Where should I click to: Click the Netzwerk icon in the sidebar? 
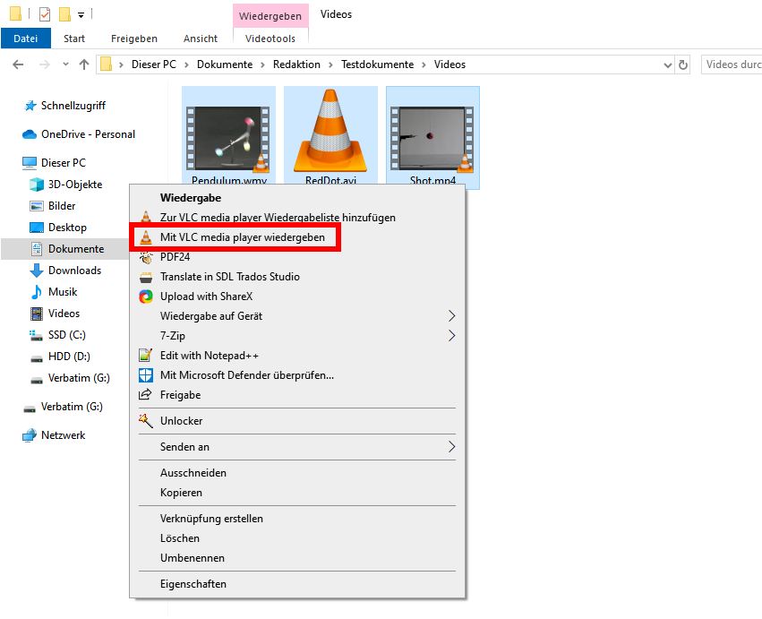pyautogui.click(x=29, y=435)
